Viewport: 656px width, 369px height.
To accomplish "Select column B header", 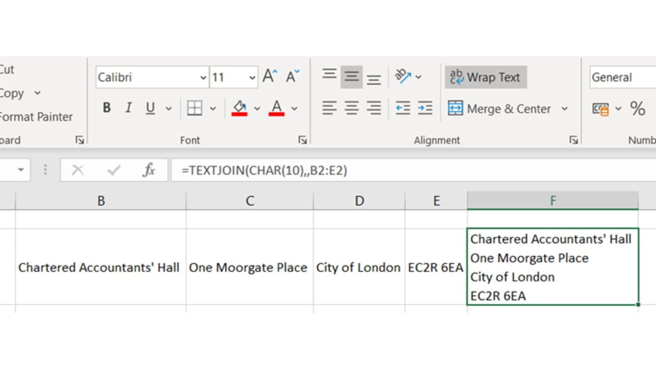I will (101, 201).
